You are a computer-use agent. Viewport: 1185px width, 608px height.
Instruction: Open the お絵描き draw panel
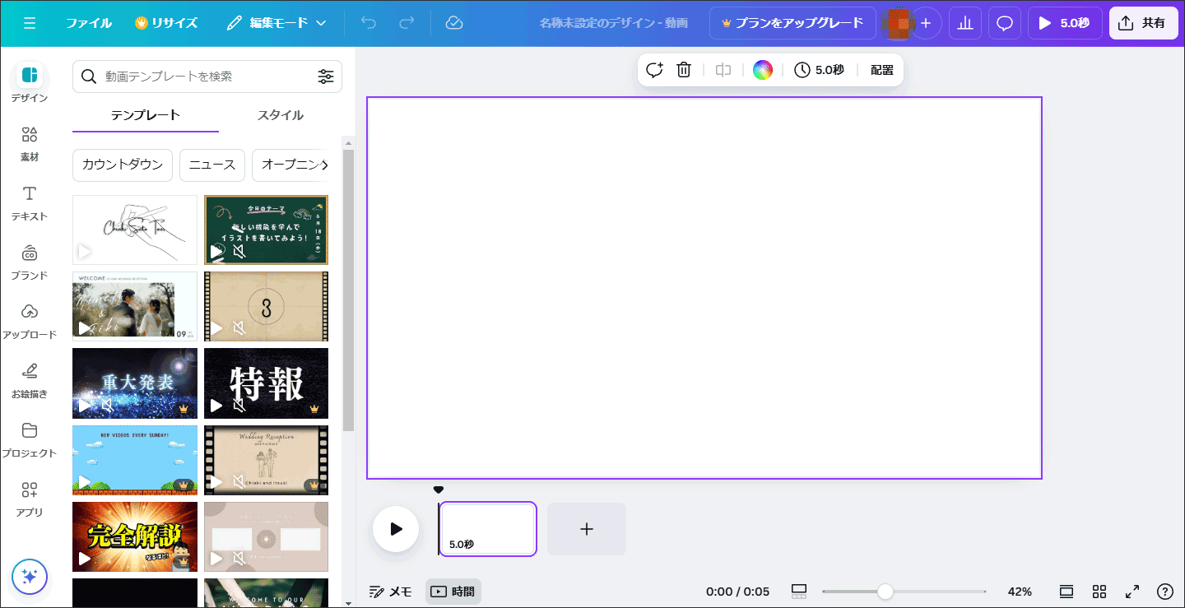(30, 380)
